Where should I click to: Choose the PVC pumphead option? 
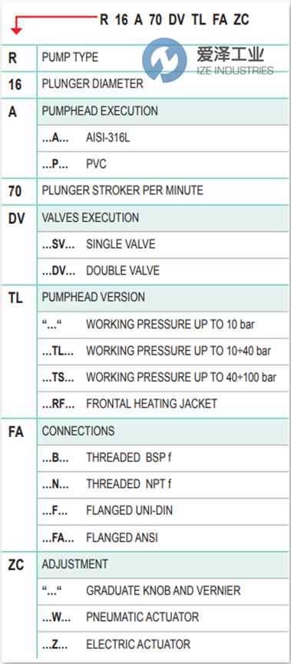point(163,165)
